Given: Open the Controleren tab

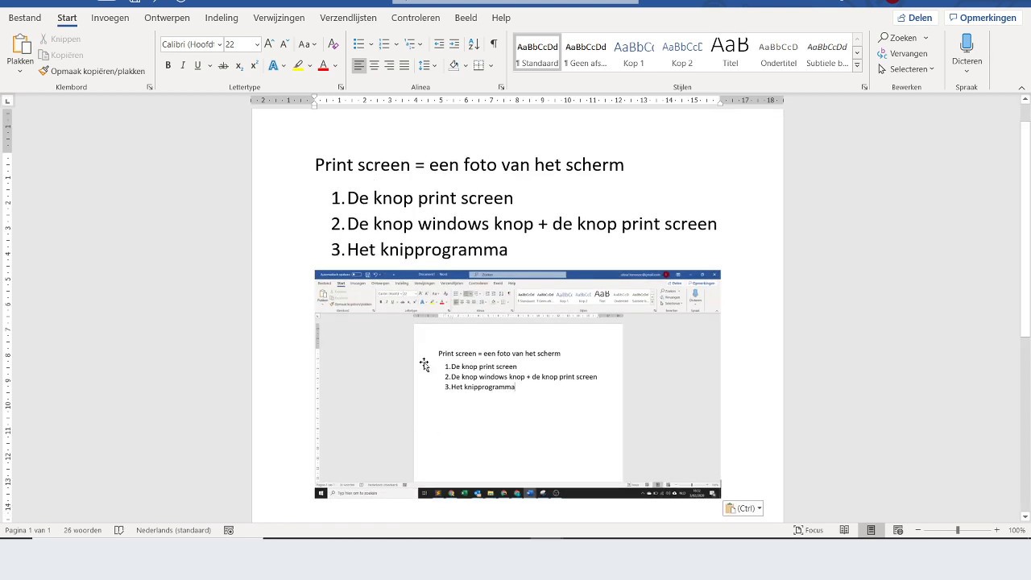Looking at the screenshot, I should pos(416,18).
